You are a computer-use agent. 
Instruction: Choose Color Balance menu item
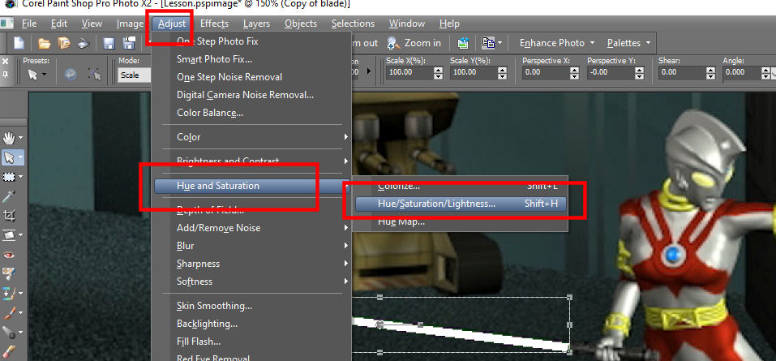252,113
